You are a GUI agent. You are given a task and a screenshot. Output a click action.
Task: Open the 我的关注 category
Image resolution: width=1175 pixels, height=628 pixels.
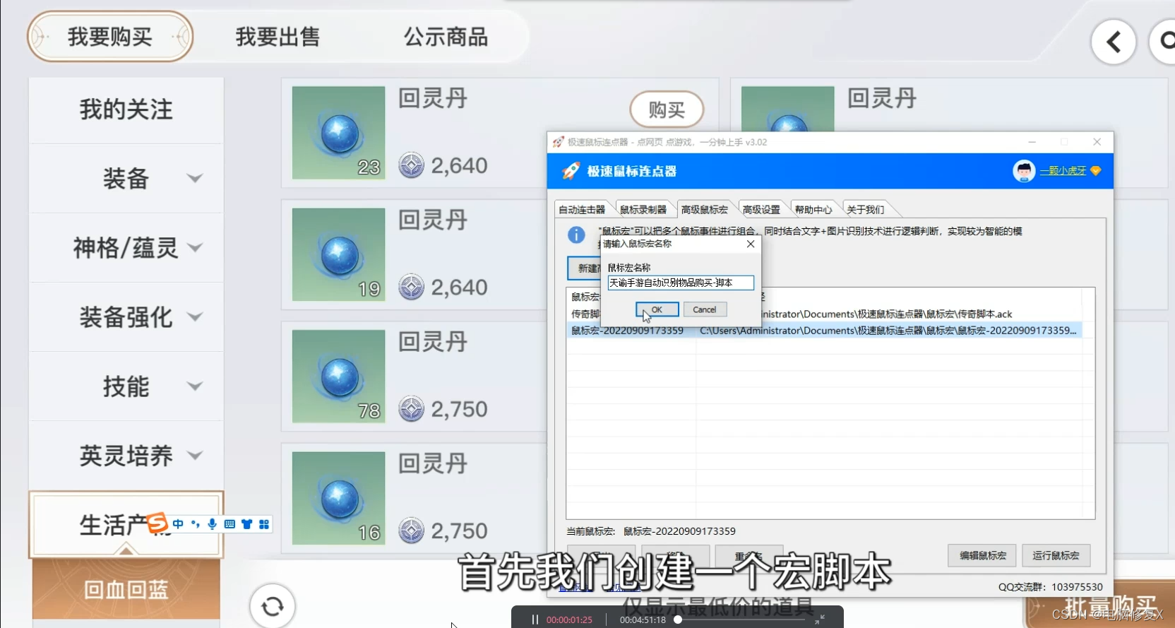tap(126, 109)
